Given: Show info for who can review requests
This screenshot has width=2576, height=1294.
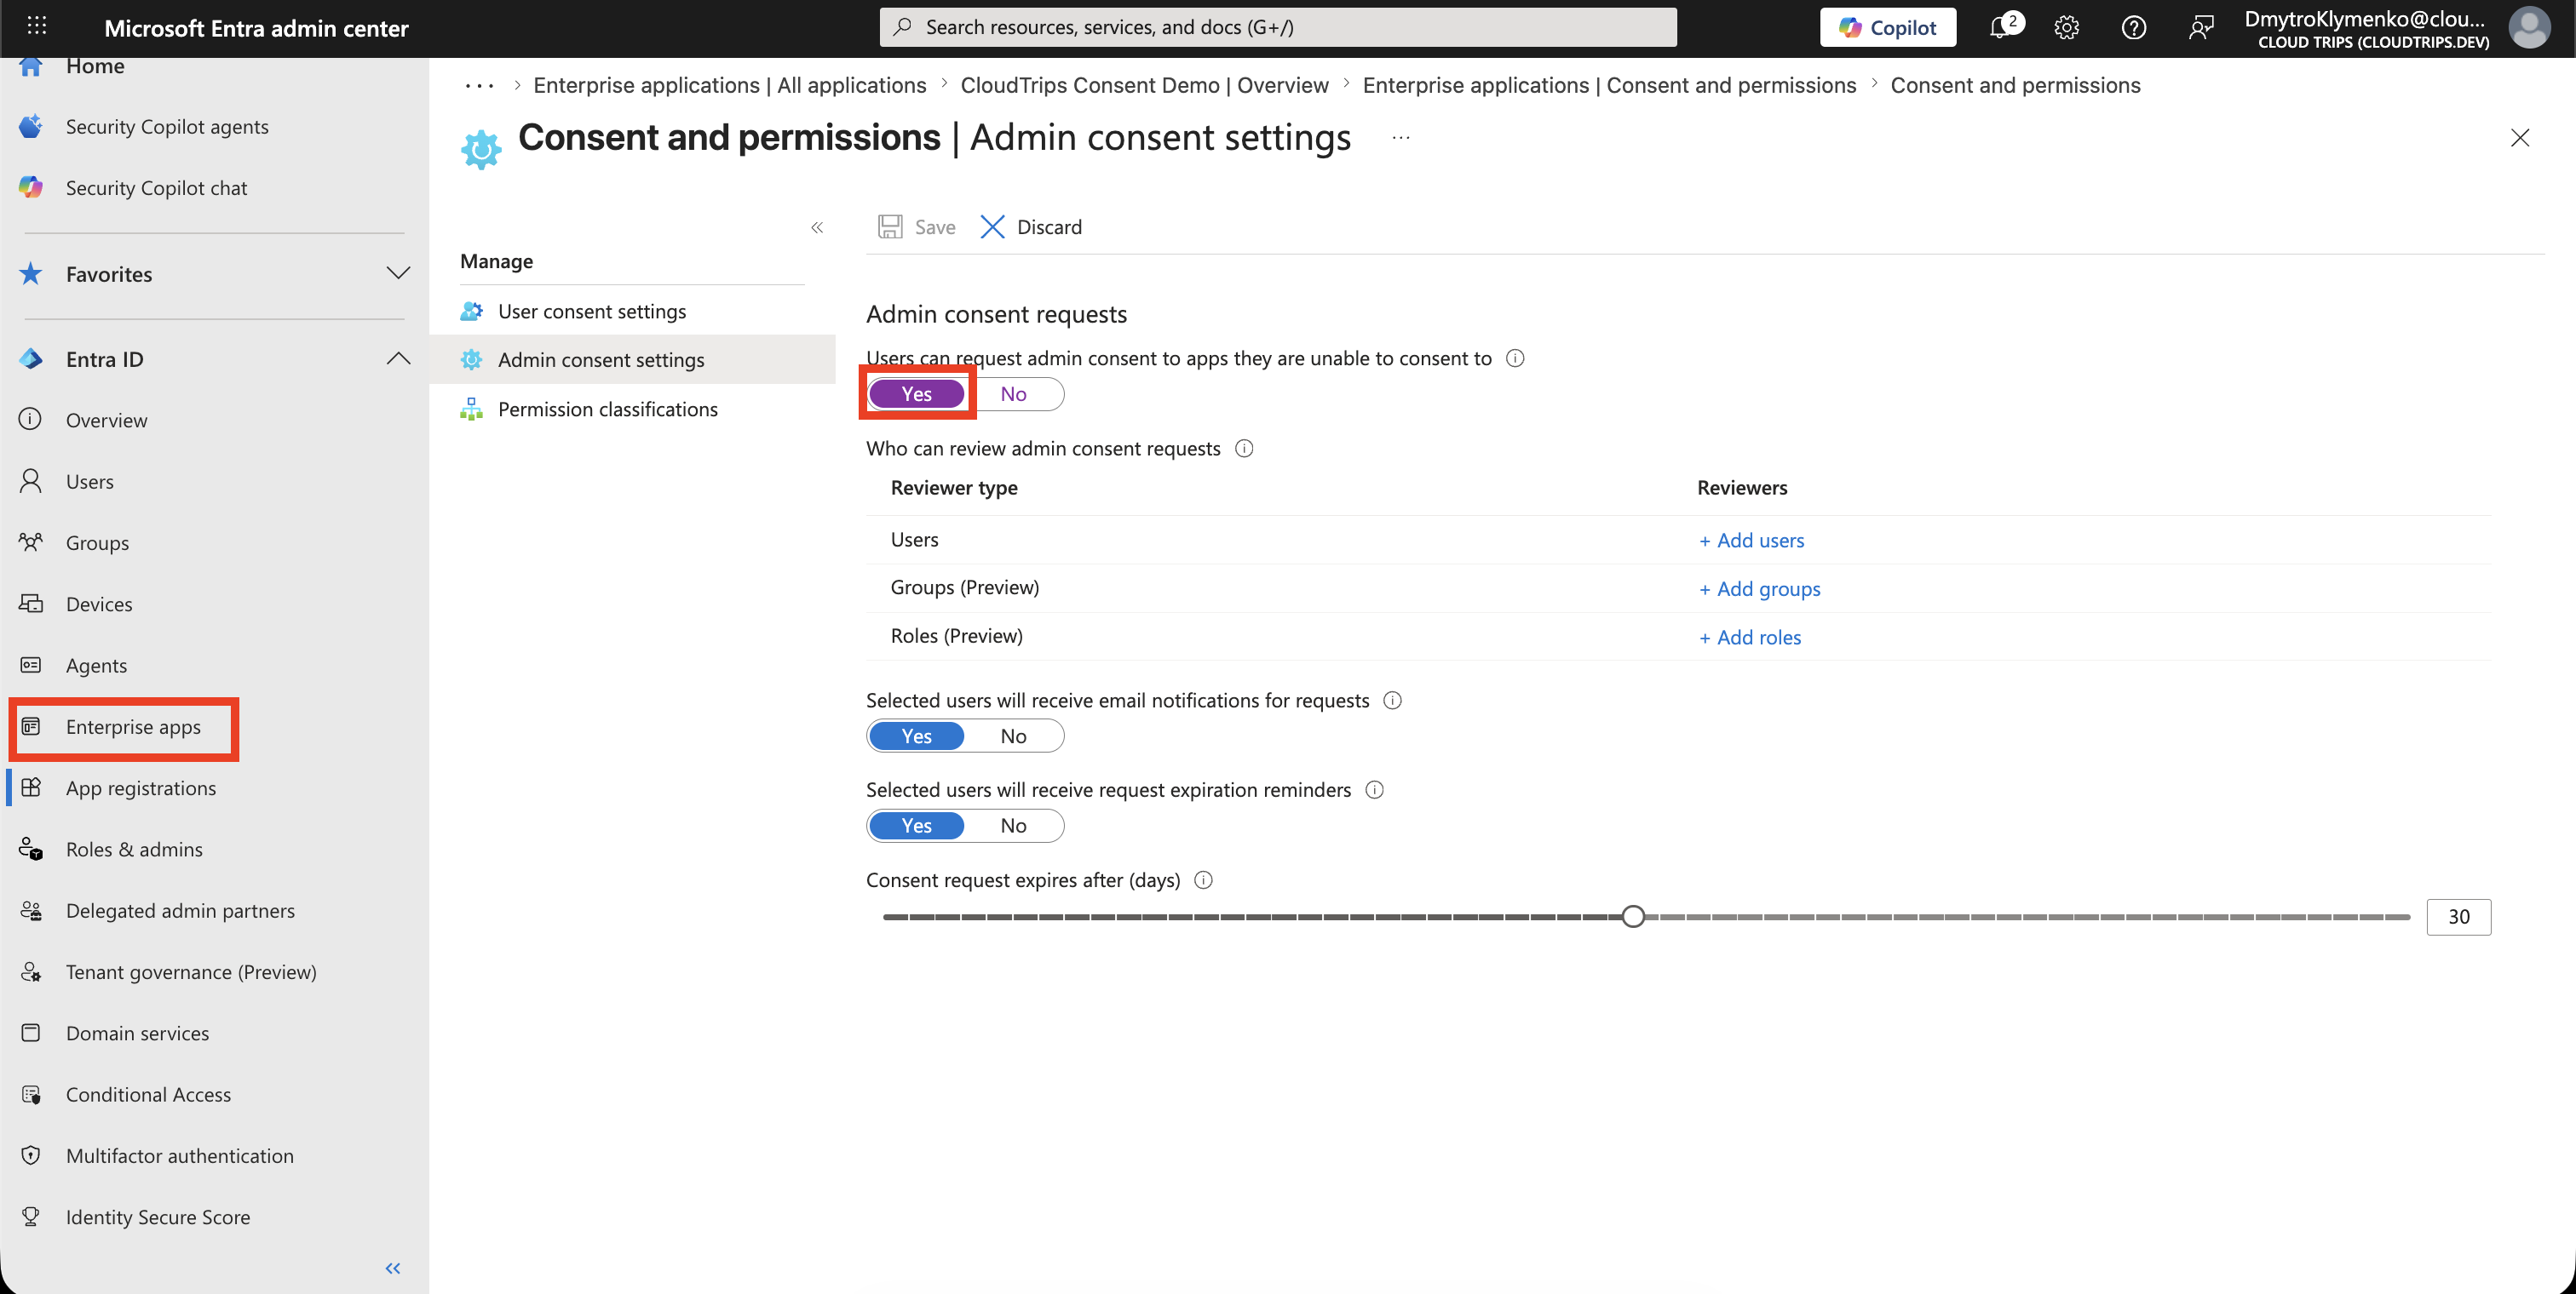Looking at the screenshot, I should [x=1244, y=448].
